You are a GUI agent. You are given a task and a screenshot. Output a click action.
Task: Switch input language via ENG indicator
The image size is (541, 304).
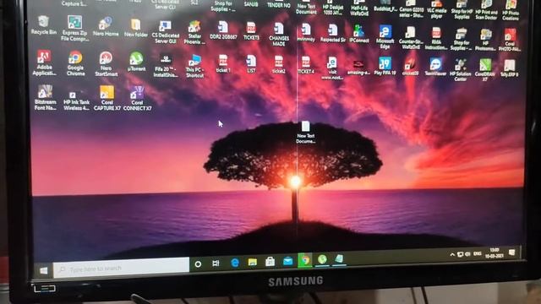[478, 253]
